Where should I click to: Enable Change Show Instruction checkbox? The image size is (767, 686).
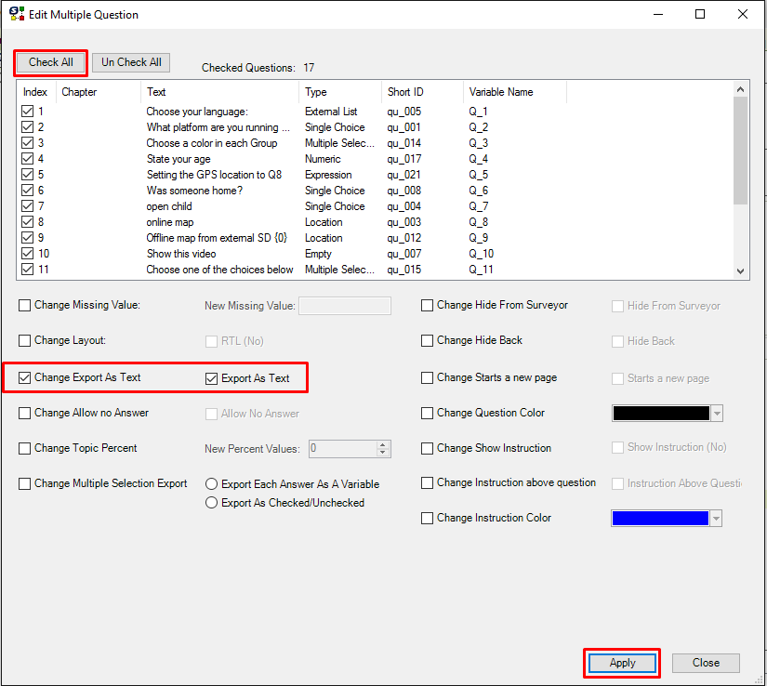427,448
